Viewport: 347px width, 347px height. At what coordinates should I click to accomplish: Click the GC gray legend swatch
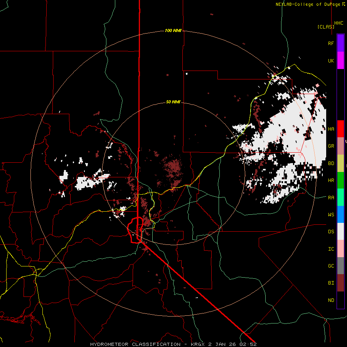tap(340, 266)
